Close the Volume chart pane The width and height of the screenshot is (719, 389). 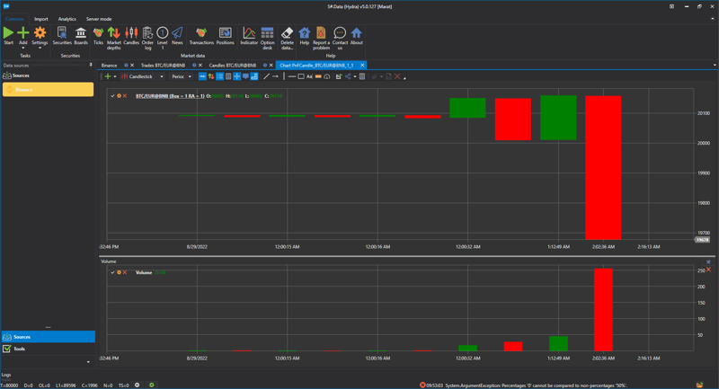pos(708,261)
